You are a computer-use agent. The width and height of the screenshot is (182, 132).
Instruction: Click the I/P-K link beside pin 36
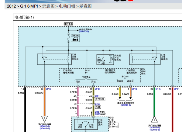(48, 89)
